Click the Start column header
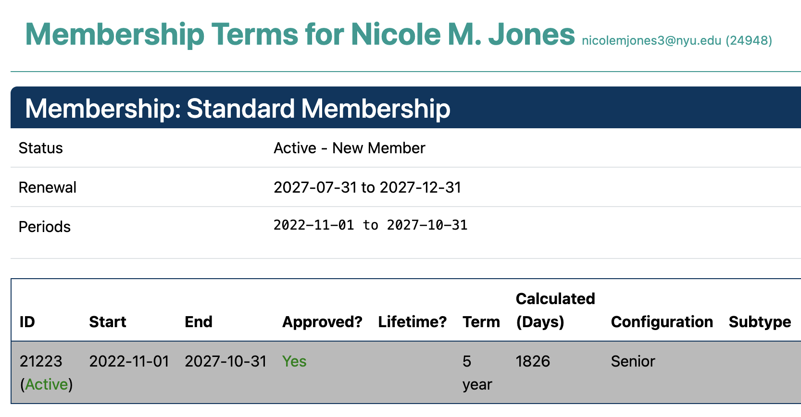The image size is (801, 417). click(x=108, y=322)
